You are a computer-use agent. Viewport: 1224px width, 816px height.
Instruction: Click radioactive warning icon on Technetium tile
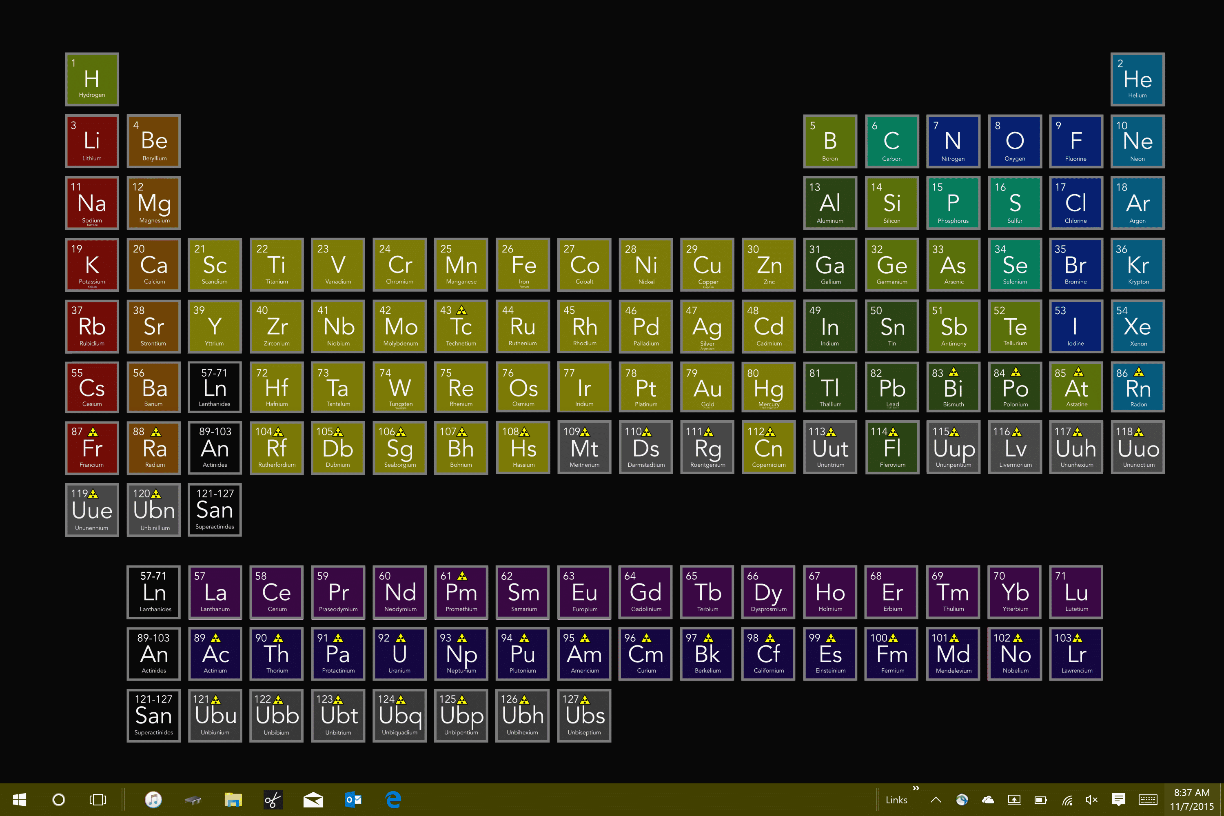[461, 310]
